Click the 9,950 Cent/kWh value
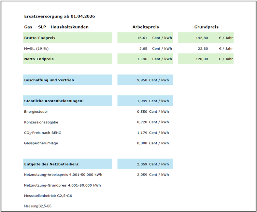Image resolution: width=257 pixels, height=212 pixels. pos(145,80)
